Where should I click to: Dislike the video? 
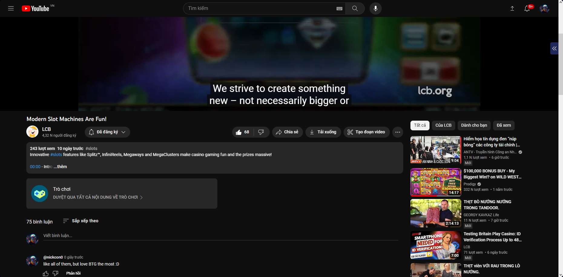(x=261, y=132)
